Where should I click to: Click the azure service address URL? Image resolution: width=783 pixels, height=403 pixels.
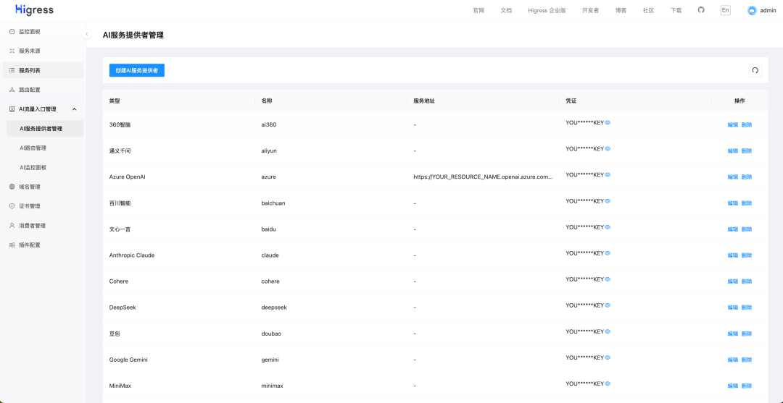pyautogui.click(x=483, y=177)
